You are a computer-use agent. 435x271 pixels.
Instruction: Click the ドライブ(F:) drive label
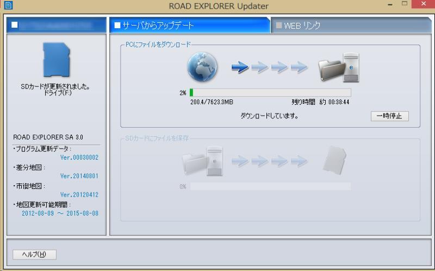coord(58,93)
